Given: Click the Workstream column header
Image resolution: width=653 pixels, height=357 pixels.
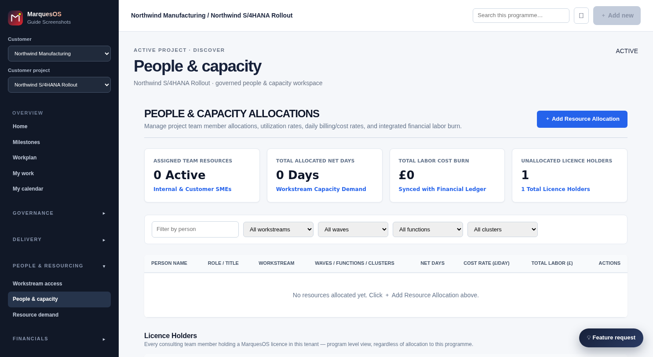Looking at the screenshot, I should point(277,263).
